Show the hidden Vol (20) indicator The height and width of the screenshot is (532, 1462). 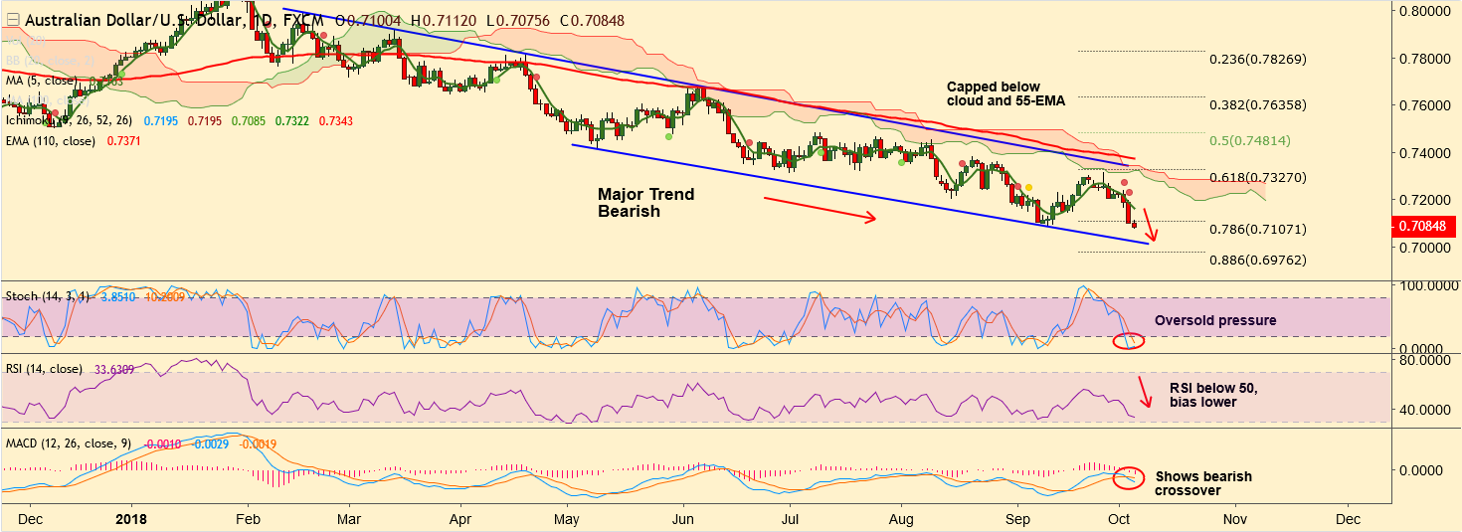point(25,42)
